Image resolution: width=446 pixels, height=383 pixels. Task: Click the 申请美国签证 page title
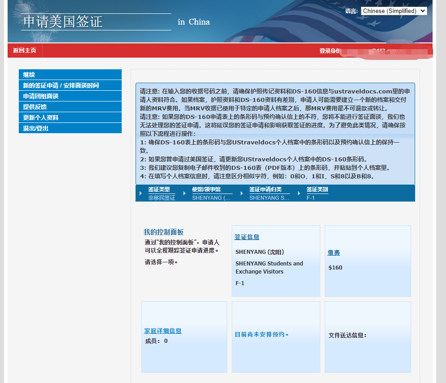tap(63, 22)
